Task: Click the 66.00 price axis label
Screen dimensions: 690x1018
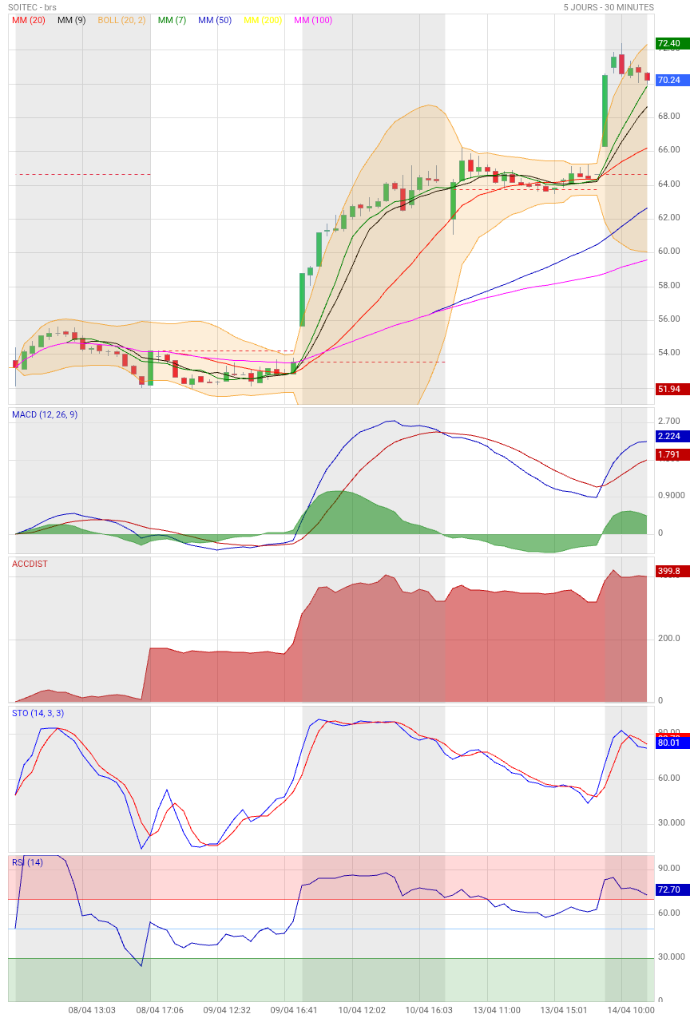Action: pyautogui.click(x=668, y=150)
